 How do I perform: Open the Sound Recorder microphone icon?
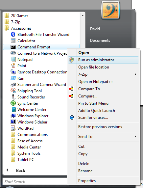pyautogui.click(x=13, y=97)
